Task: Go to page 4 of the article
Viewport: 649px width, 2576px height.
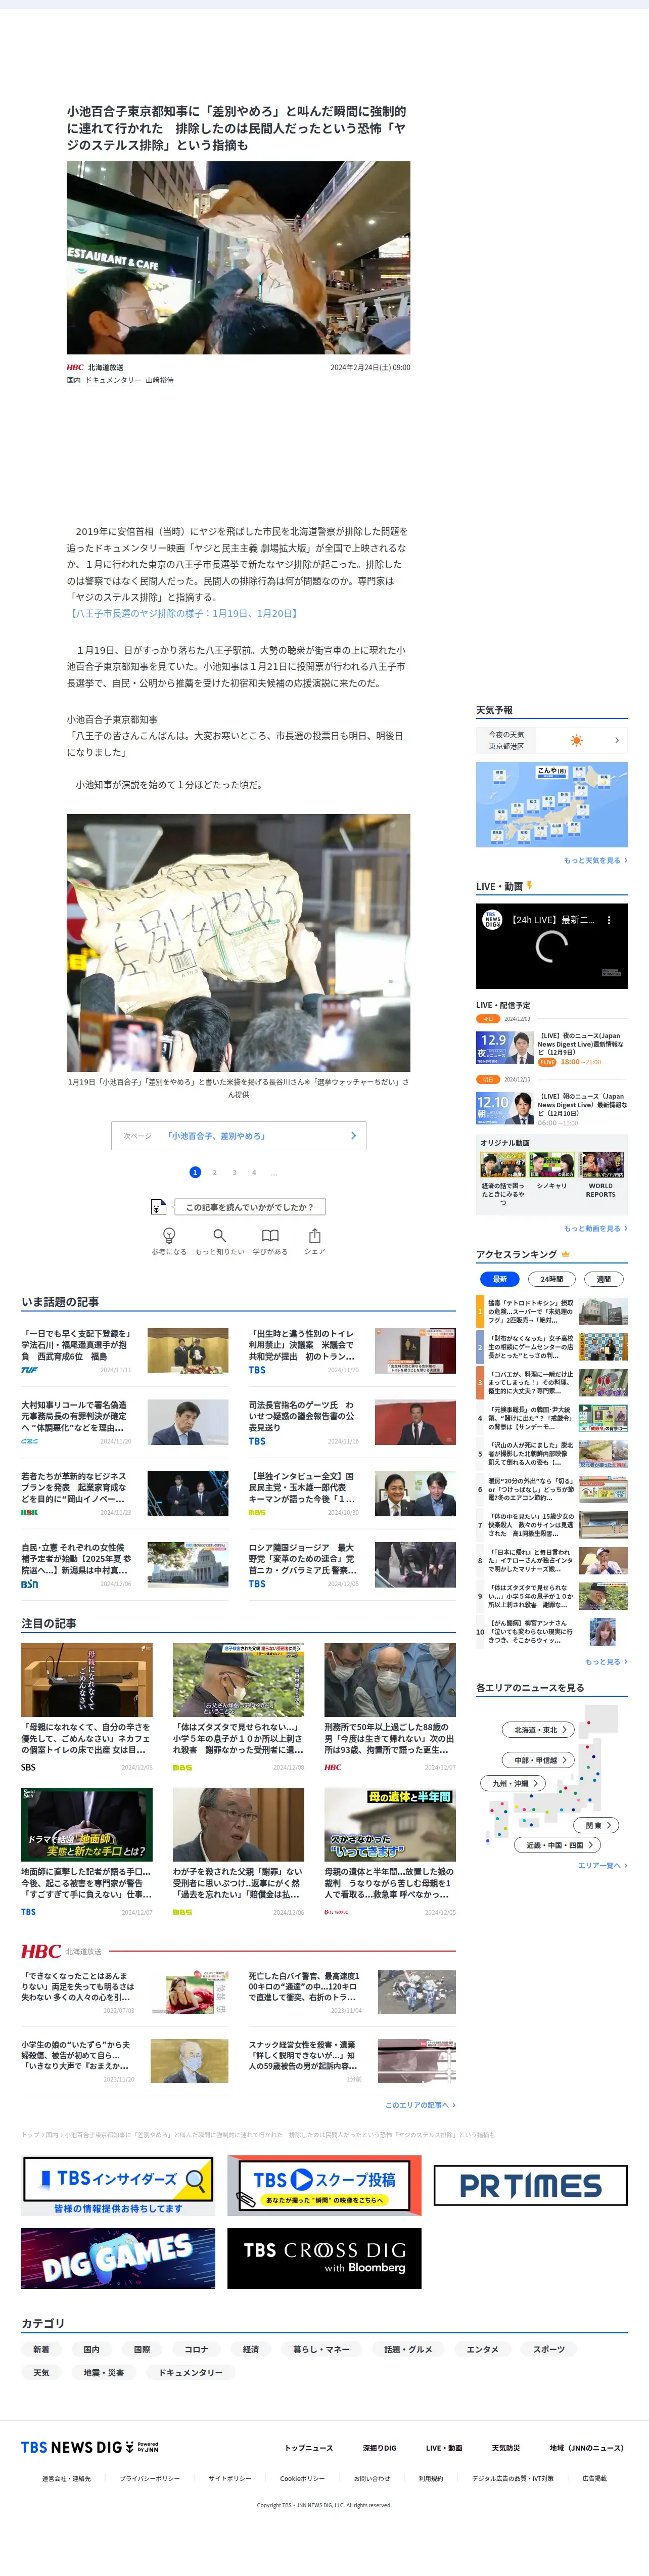Action: [254, 1172]
